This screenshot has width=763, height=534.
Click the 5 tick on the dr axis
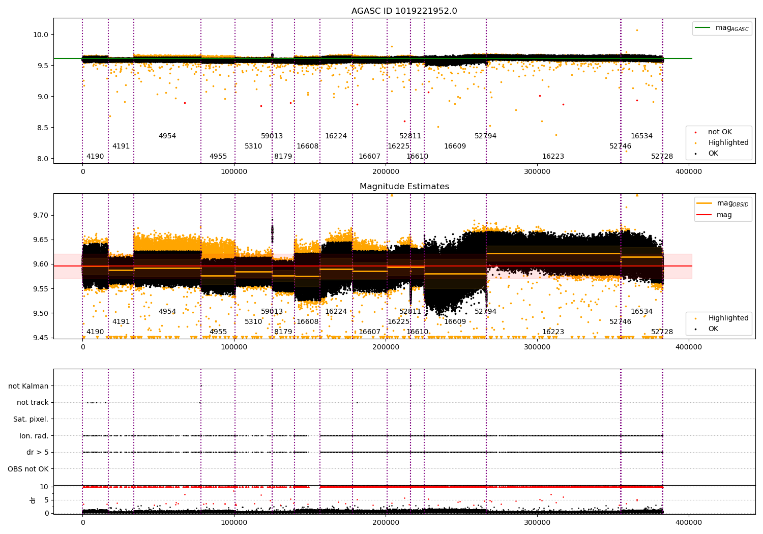47,500
